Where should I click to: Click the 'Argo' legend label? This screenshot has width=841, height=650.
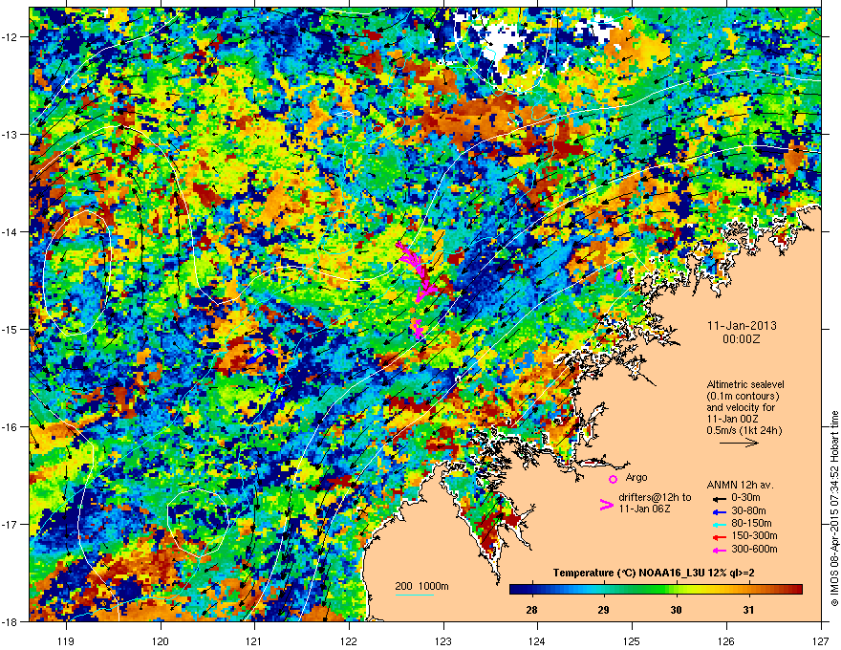(x=636, y=477)
